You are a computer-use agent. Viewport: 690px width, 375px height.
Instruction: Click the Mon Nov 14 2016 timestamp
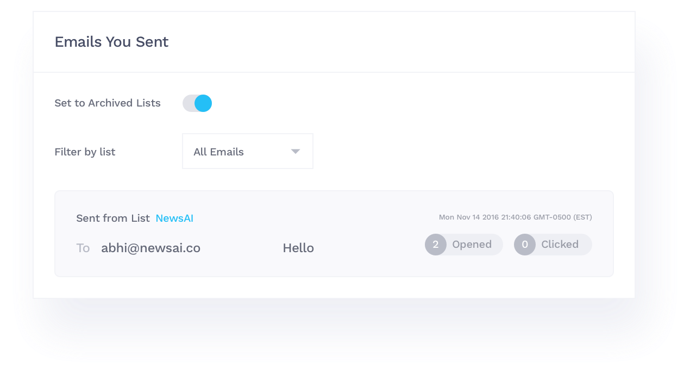tap(515, 217)
